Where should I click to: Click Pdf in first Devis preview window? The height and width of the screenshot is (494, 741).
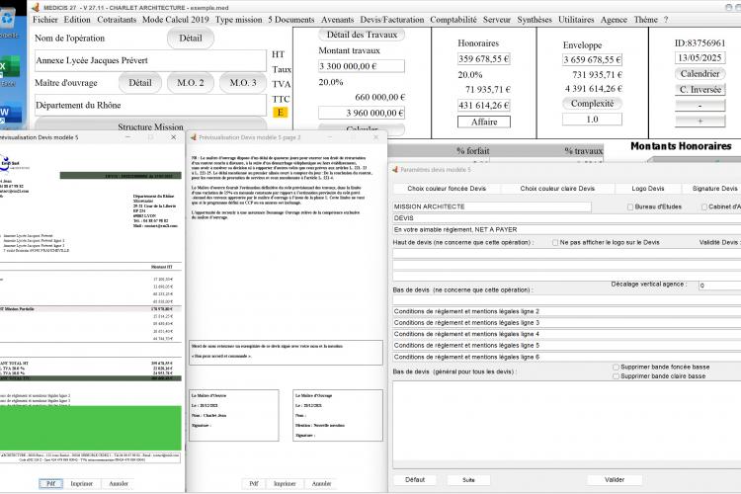coord(50,483)
